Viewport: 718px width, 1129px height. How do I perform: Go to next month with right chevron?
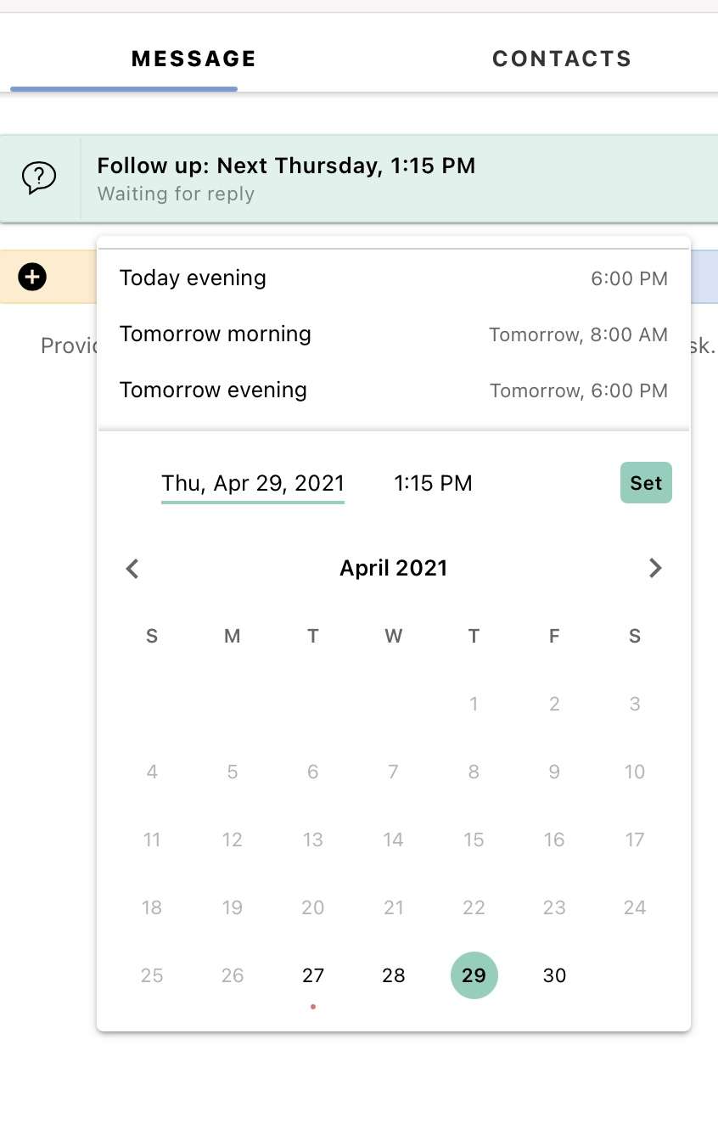point(654,568)
